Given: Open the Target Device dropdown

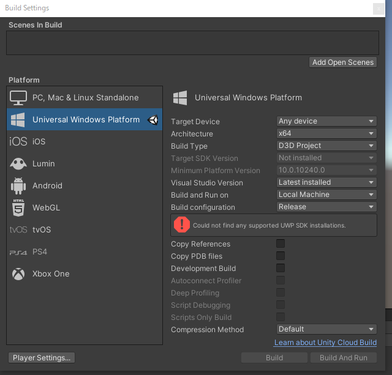Looking at the screenshot, I should [x=326, y=121].
